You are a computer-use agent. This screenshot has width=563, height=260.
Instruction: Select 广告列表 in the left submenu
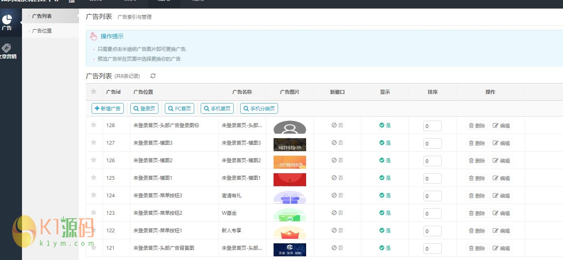[42, 16]
